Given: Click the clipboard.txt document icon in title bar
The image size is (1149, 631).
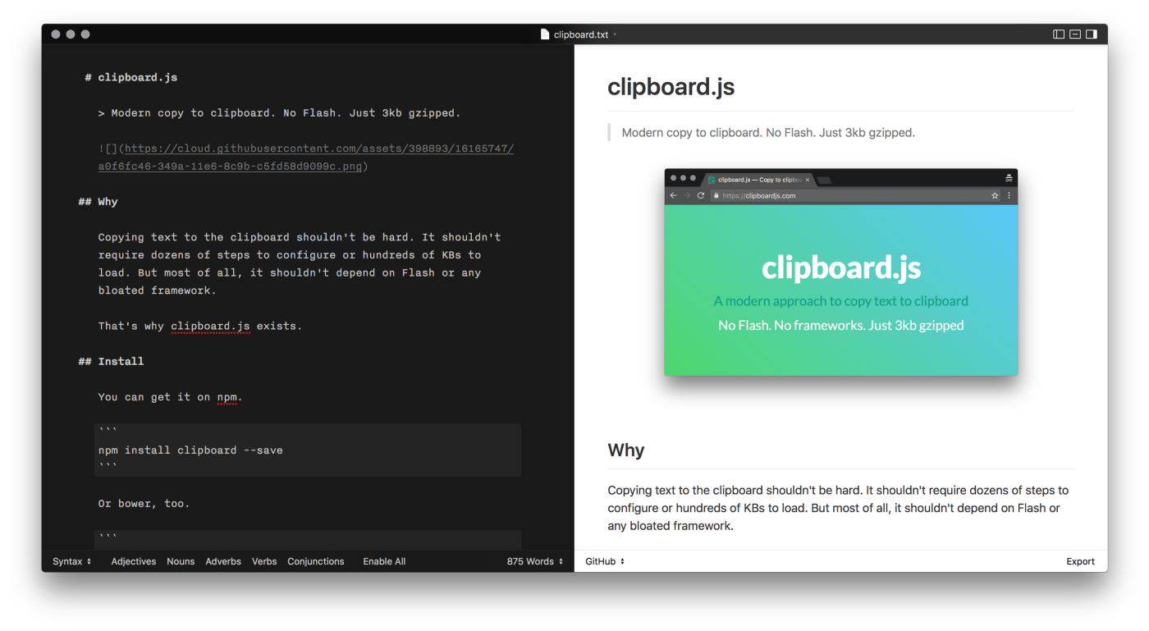Looking at the screenshot, I should (545, 34).
